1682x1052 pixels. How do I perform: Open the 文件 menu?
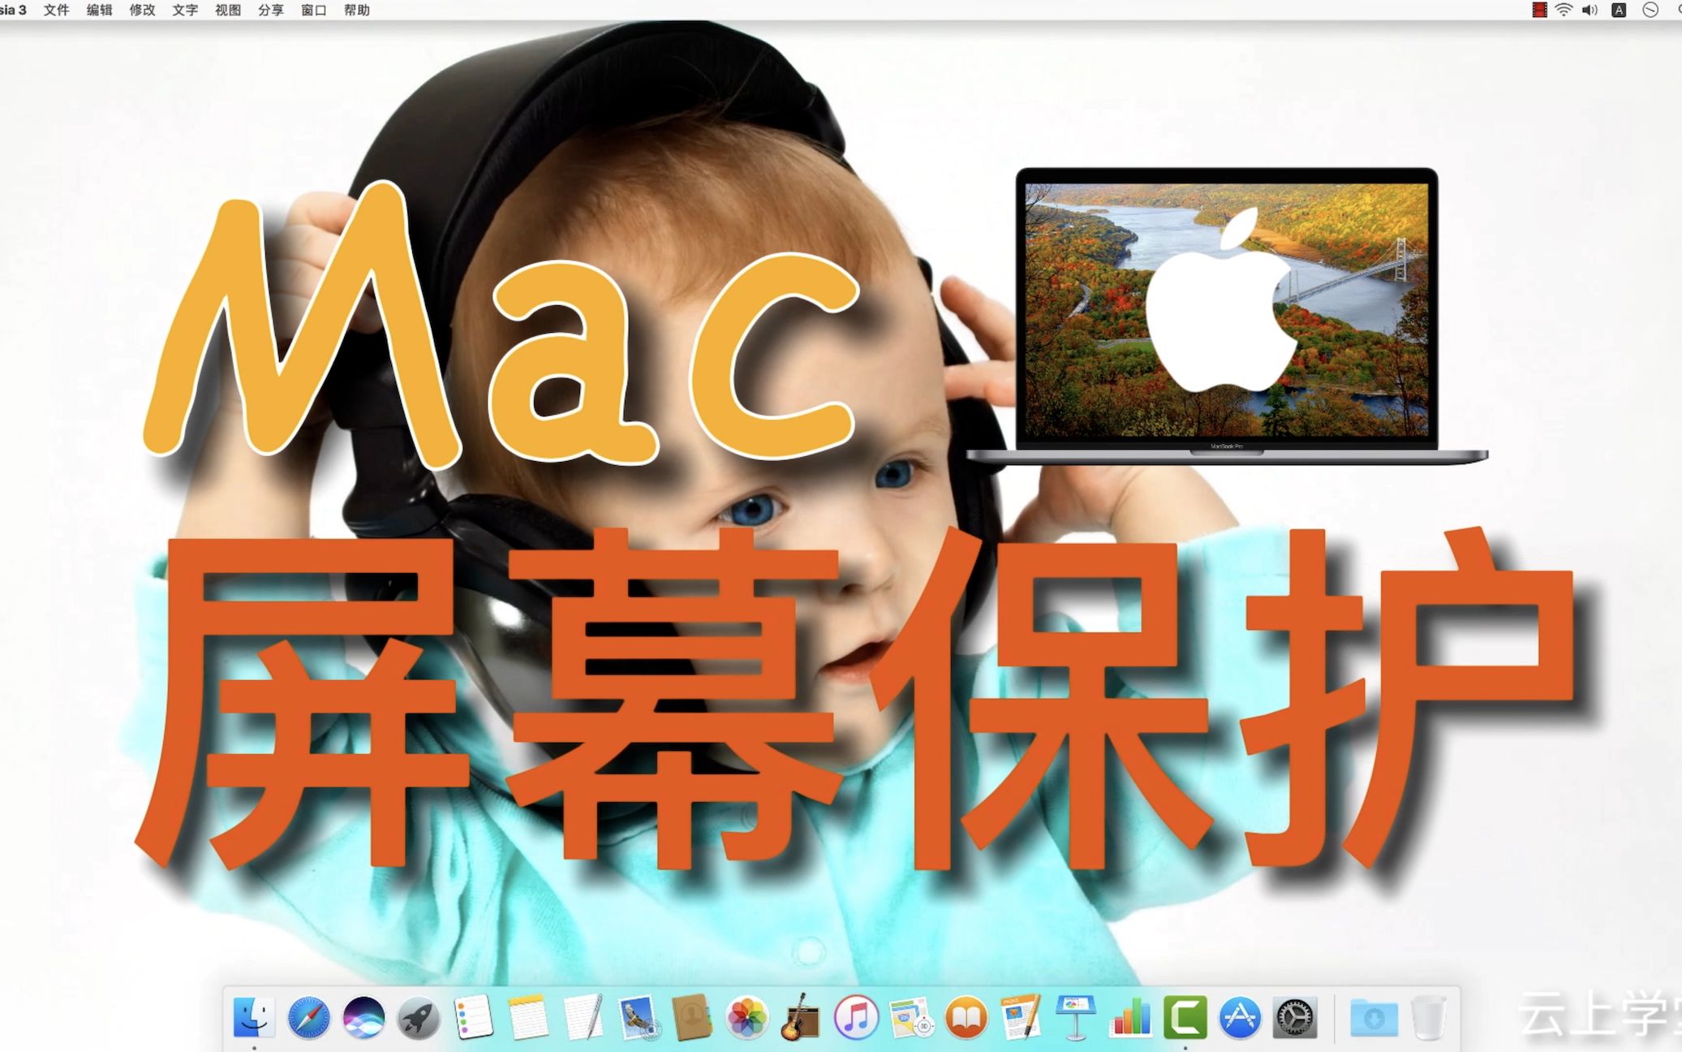click(x=57, y=10)
